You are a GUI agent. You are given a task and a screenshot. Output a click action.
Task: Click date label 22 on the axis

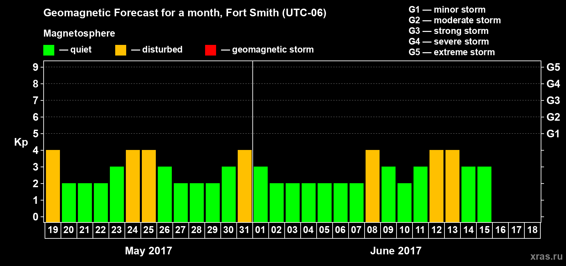pos(101,230)
